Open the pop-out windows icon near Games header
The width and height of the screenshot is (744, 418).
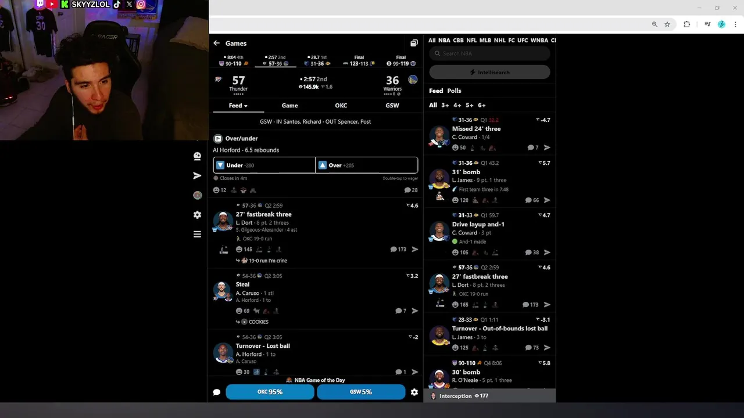pyautogui.click(x=414, y=43)
